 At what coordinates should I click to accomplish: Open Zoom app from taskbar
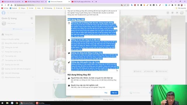point(12,103)
